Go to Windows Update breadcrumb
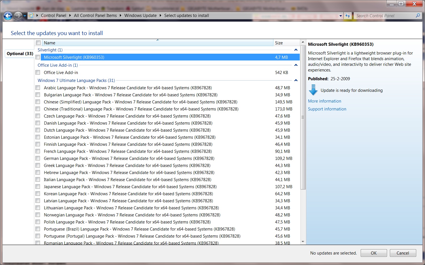This screenshot has height=265, width=425. (140, 16)
